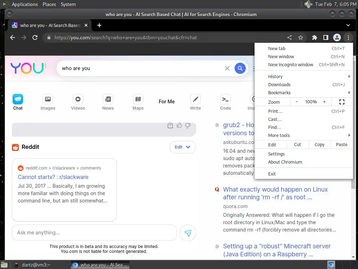Viewport: 358px width, 269px height.
Task: Open the Places menu in top panel
Action: [x=49, y=4]
